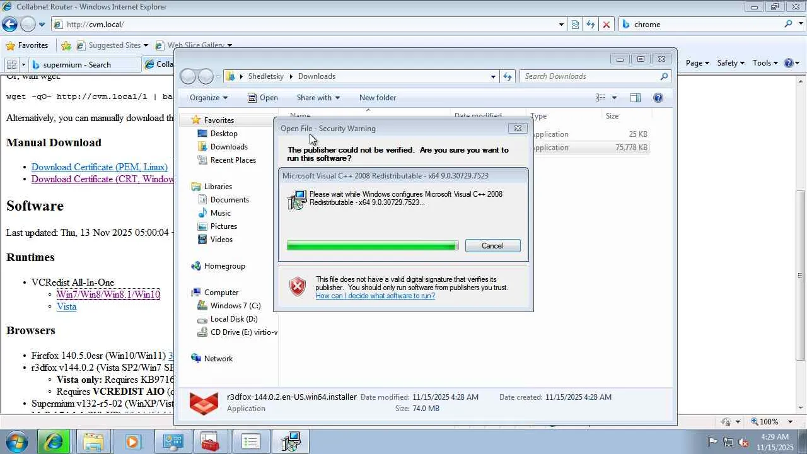Viewport: 807px width, 454px height.
Task: Click Forward arrow in Downloads Explorer window
Action: click(206, 76)
